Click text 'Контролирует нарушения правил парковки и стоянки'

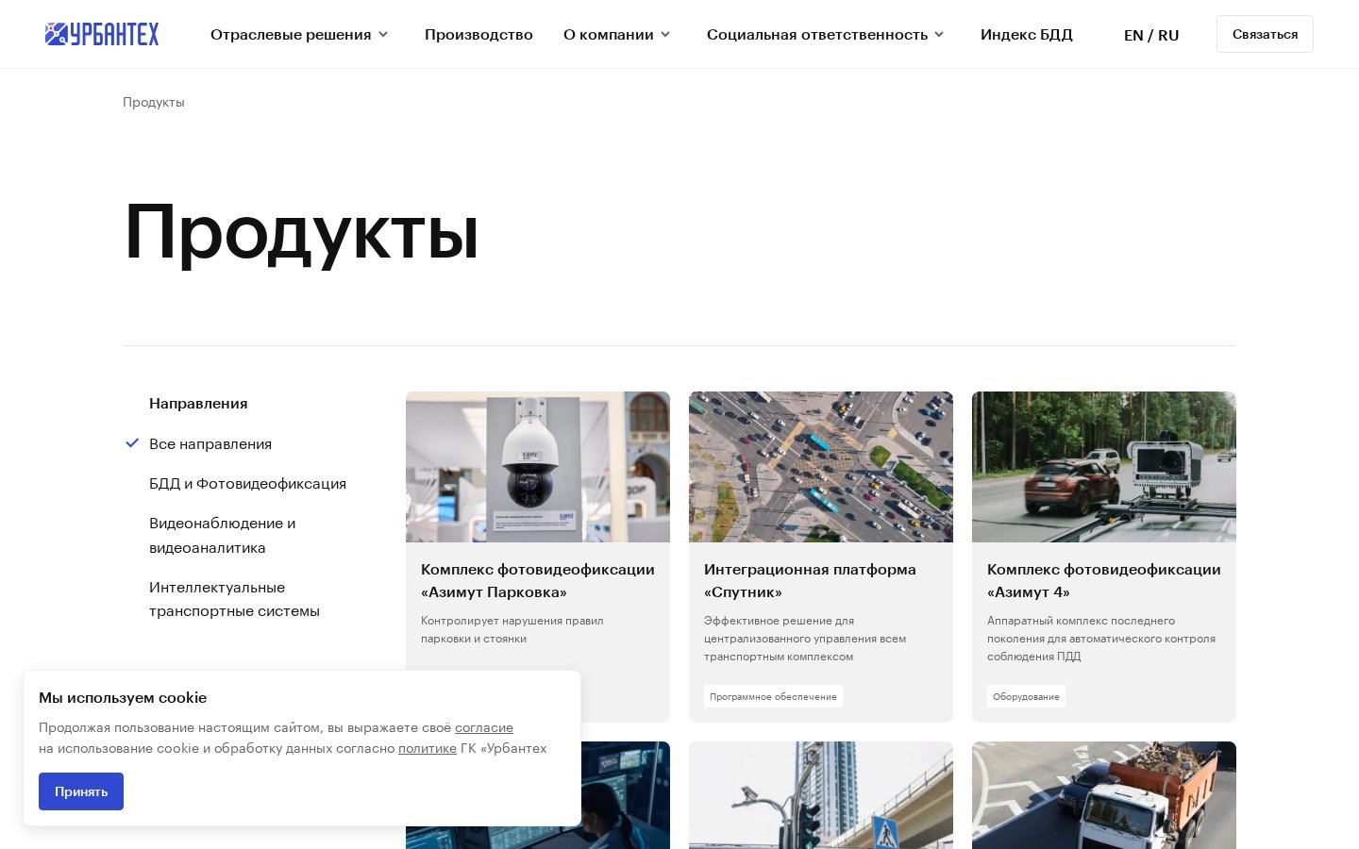click(x=512, y=629)
